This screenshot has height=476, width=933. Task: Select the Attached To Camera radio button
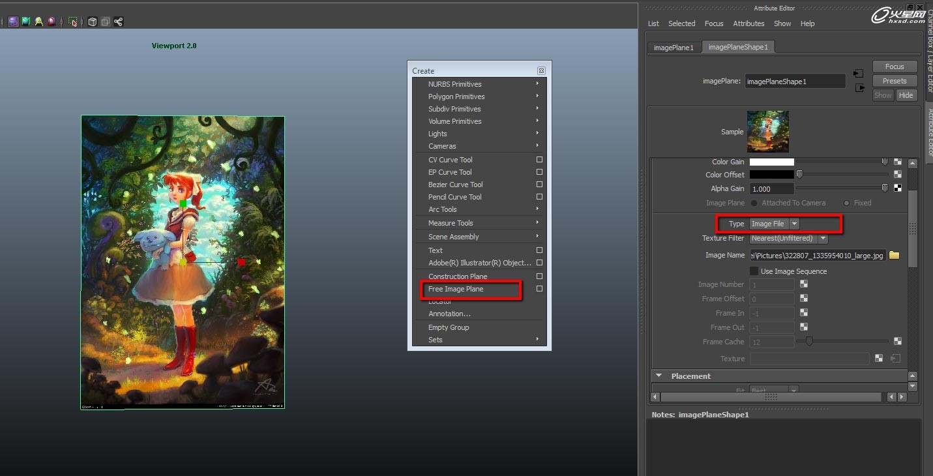point(754,203)
